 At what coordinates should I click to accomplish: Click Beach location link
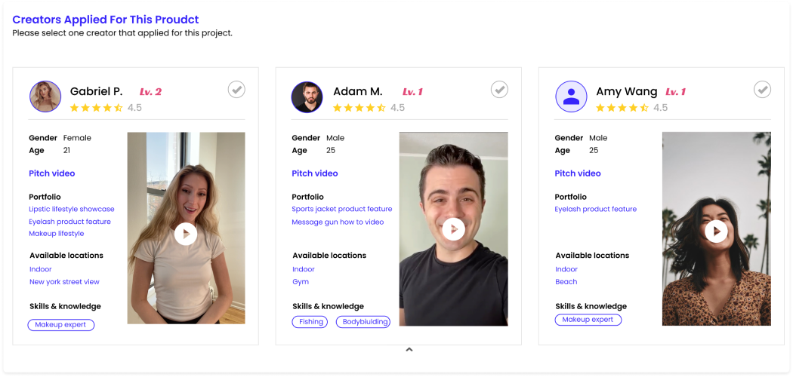[566, 281]
